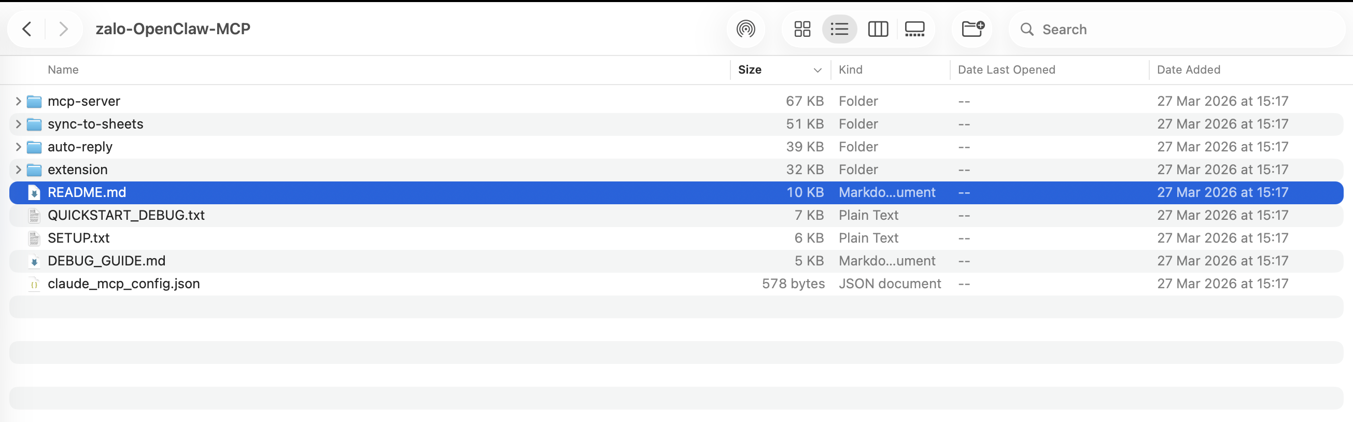
Task: Select the claude_mcp_config.json file icon
Action: (34, 284)
